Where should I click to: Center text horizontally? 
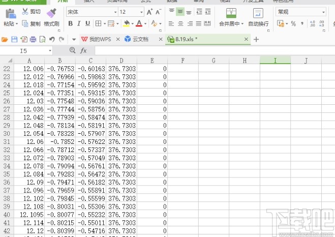click(x=180, y=23)
